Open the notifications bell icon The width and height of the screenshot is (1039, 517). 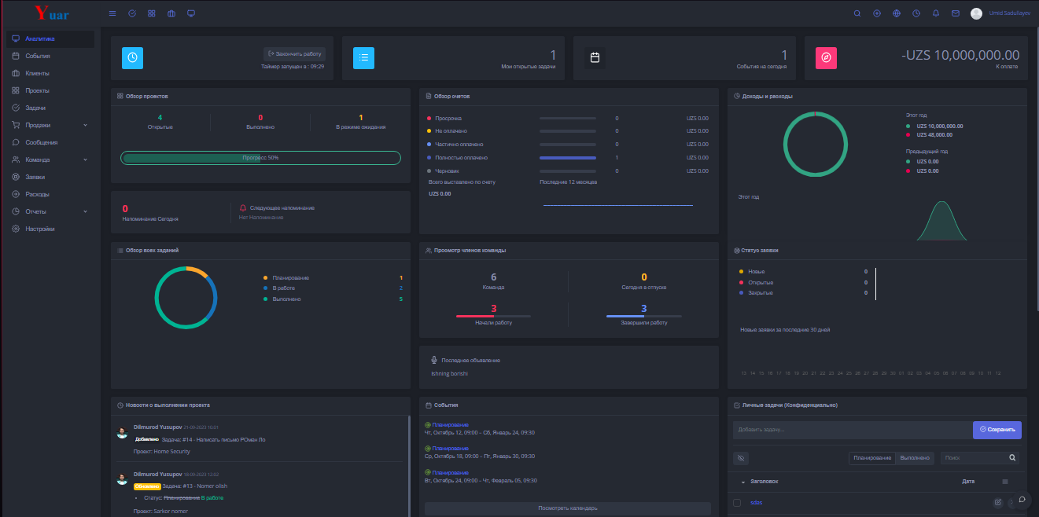(x=936, y=13)
